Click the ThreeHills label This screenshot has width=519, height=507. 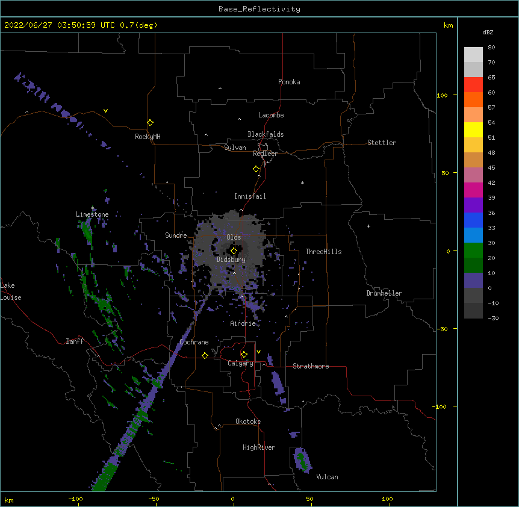323,252
